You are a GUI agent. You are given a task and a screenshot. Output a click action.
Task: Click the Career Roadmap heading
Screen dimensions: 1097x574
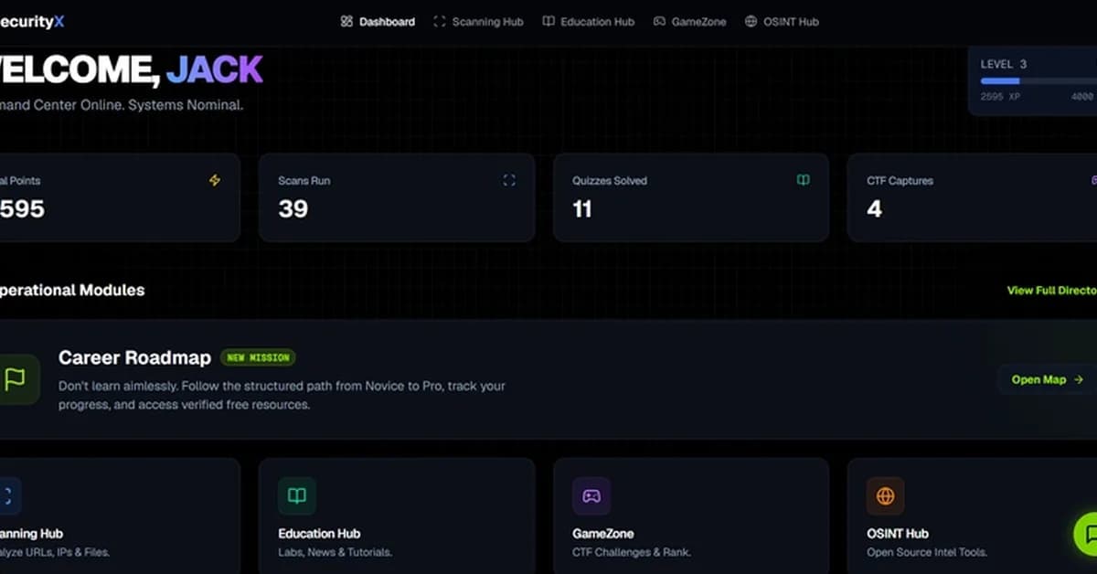[x=134, y=357]
